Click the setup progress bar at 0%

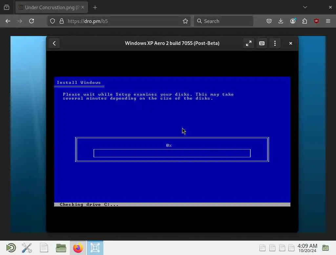coord(172,153)
